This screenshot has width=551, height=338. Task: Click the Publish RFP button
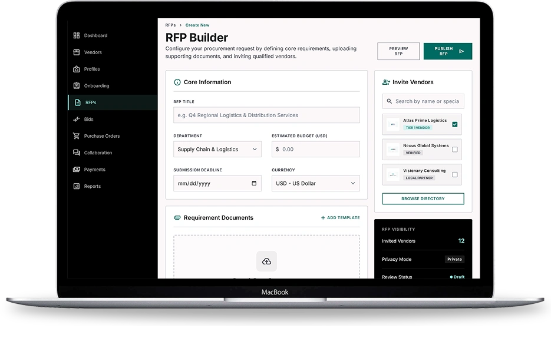448,51
